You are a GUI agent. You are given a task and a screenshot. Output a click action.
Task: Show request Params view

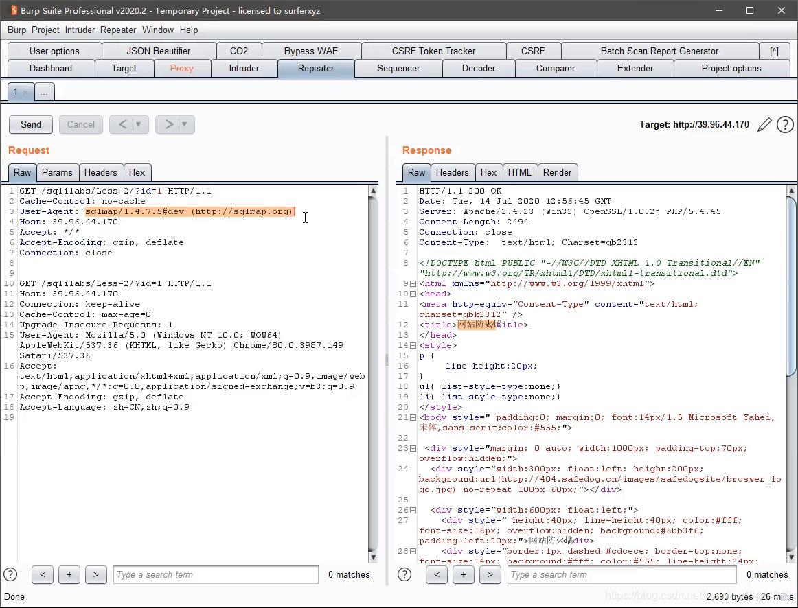click(57, 172)
